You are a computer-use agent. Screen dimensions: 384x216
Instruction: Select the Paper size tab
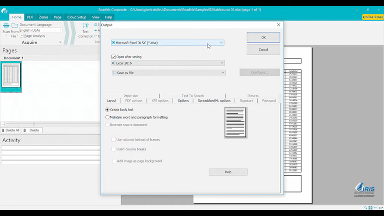pos(131,96)
